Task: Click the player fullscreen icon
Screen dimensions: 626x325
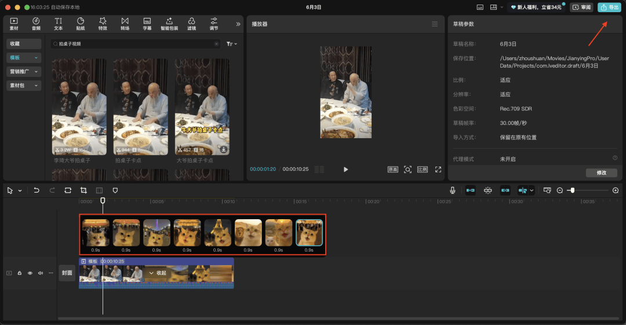Action: [438, 169]
